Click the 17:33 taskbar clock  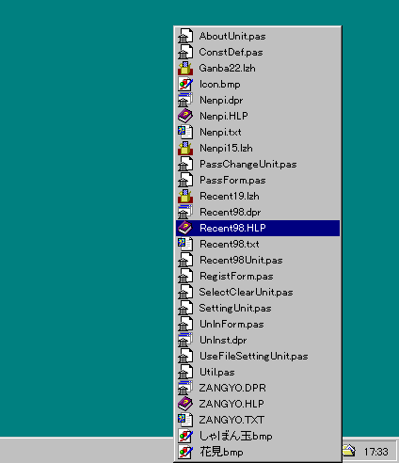(375, 452)
